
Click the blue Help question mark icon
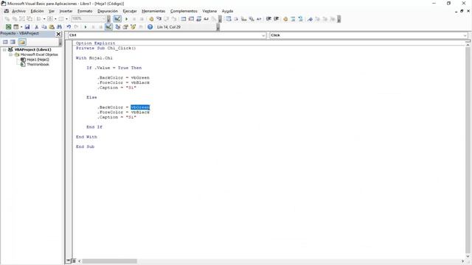click(150, 27)
